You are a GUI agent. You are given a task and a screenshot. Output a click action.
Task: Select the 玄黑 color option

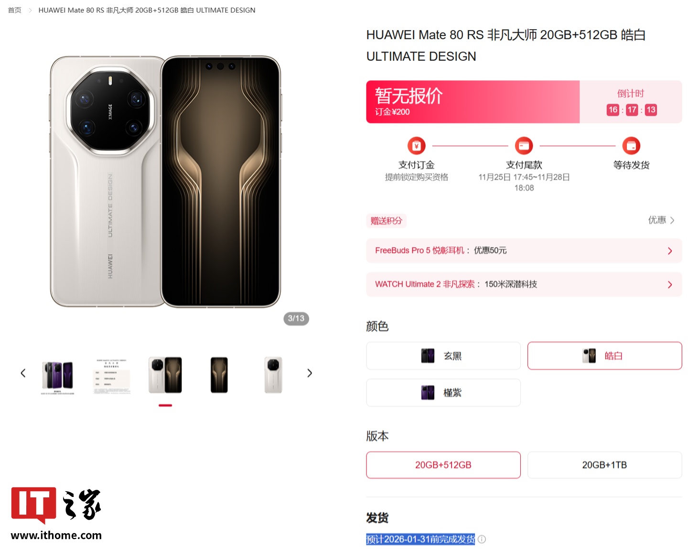coord(443,355)
